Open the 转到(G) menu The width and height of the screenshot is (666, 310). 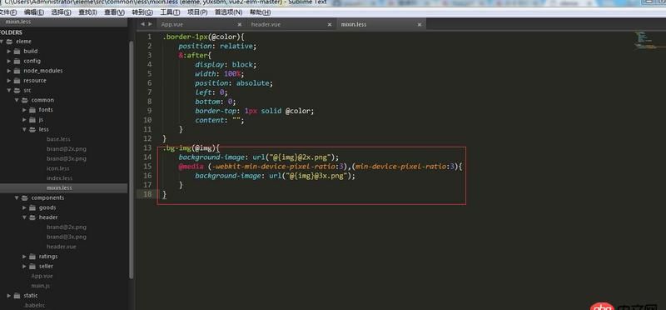click(x=142, y=12)
